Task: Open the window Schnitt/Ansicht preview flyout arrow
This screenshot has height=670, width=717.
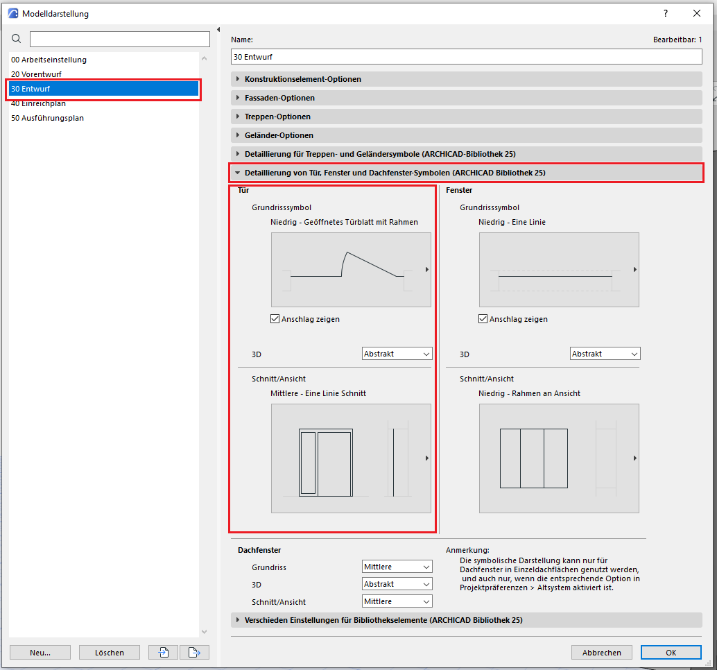Action: [635, 458]
